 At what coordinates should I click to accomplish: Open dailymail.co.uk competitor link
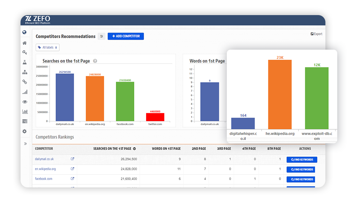pyautogui.click(x=44, y=159)
